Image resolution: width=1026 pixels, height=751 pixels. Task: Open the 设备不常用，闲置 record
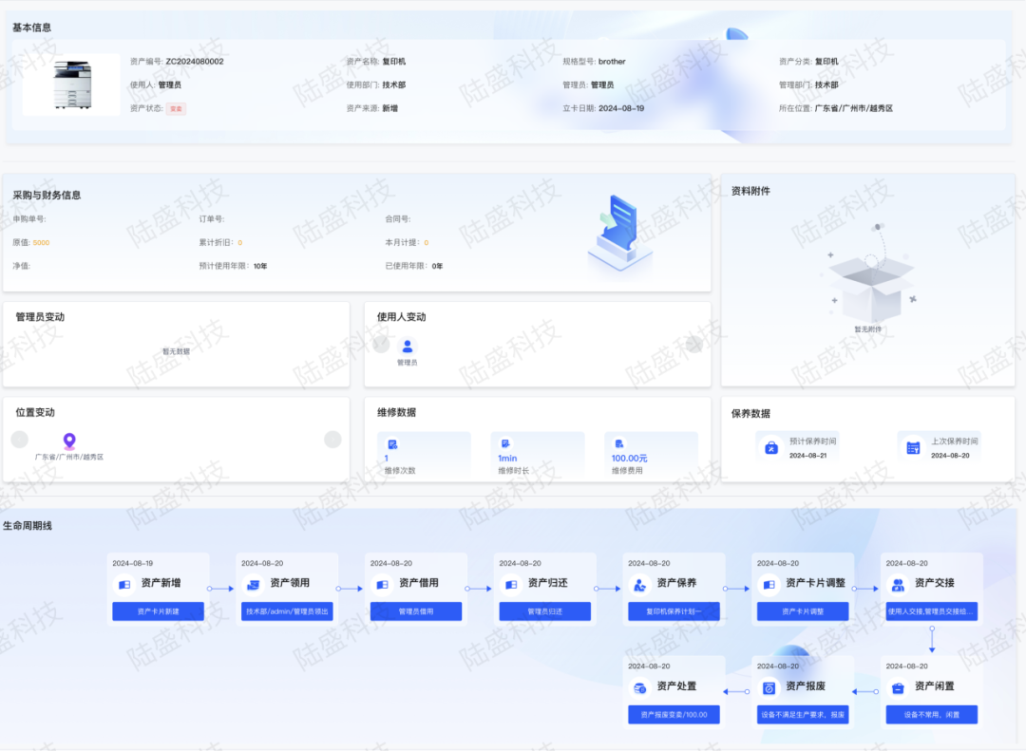(x=931, y=714)
